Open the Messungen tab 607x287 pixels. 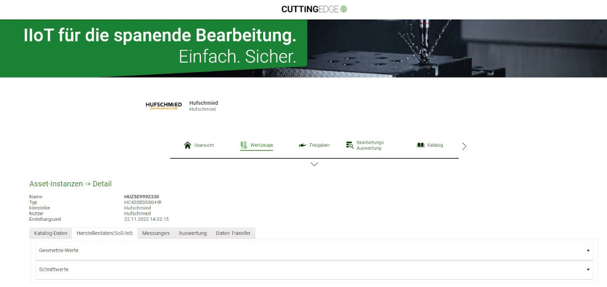[156, 233]
